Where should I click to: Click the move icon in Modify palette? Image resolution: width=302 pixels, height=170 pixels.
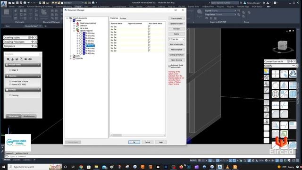click(x=276, y=74)
